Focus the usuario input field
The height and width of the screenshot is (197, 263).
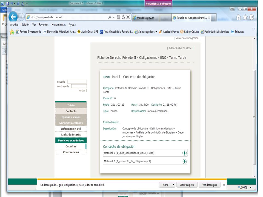[77, 82]
